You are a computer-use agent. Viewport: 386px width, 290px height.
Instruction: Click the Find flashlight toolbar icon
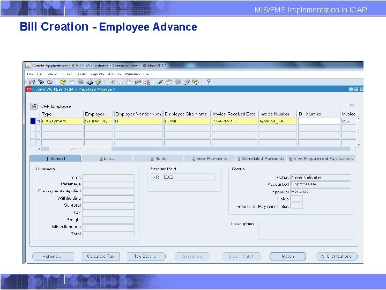pyautogui.click(x=41, y=82)
